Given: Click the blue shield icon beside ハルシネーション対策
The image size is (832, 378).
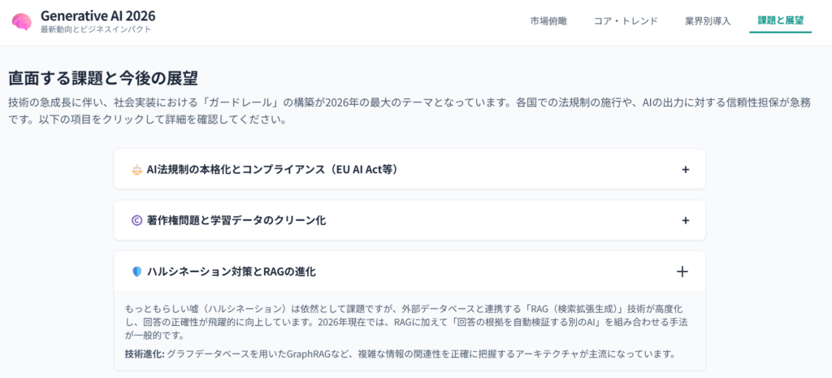Looking at the screenshot, I should coord(136,272).
